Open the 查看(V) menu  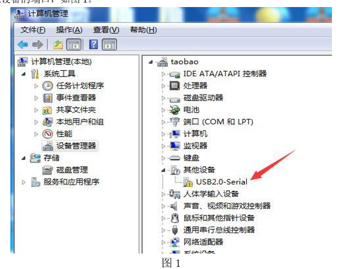(x=106, y=30)
